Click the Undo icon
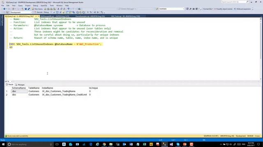The image size is (263, 147). pos(69,9)
